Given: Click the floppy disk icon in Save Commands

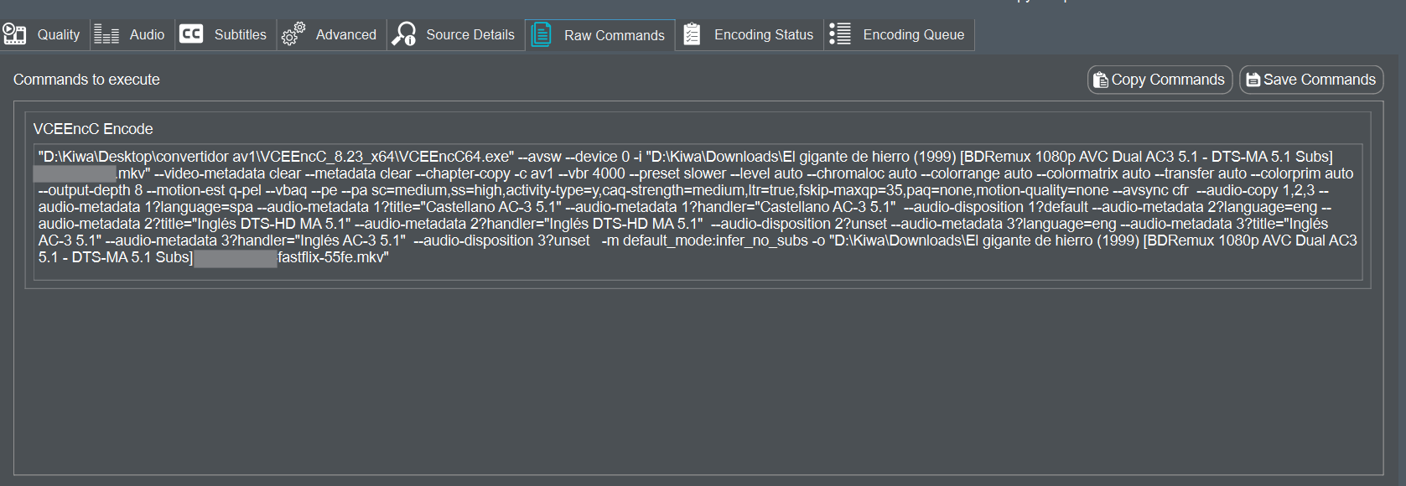Looking at the screenshot, I should pos(1253,80).
